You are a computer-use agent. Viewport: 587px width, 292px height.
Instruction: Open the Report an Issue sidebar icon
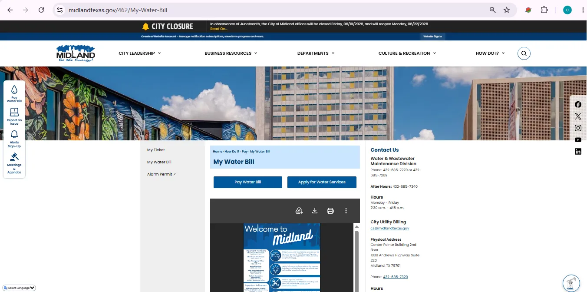tap(14, 112)
